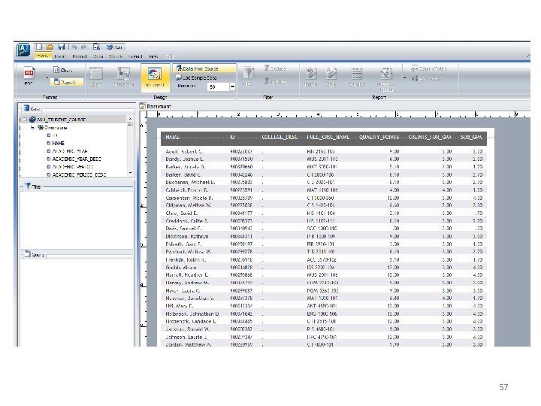Collapse the Query panel
The height and width of the screenshot is (406, 541).
click(22, 255)
